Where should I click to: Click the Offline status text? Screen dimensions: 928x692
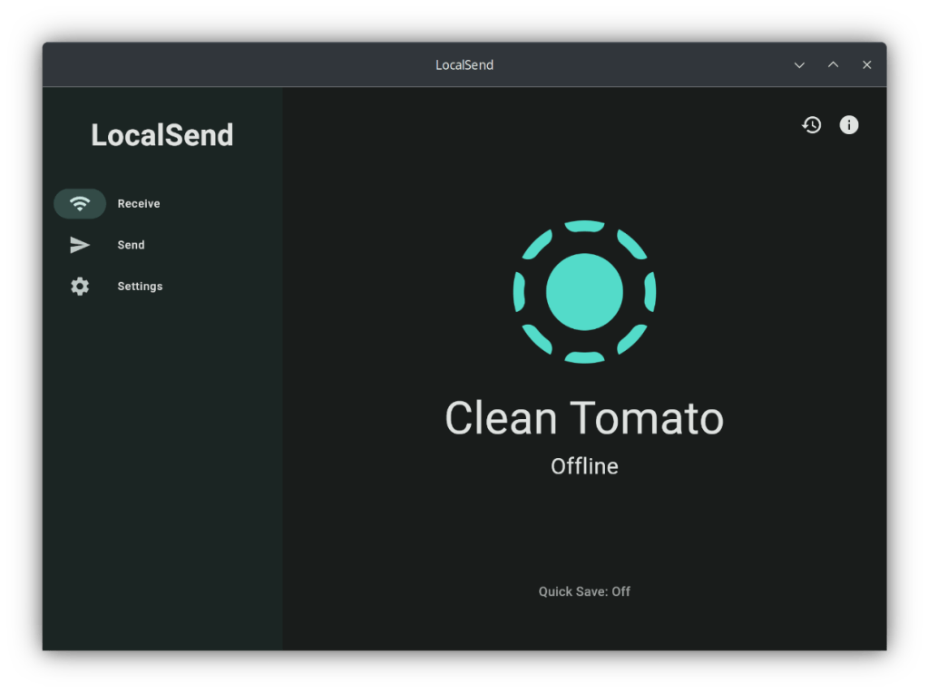tap(584, 466)
